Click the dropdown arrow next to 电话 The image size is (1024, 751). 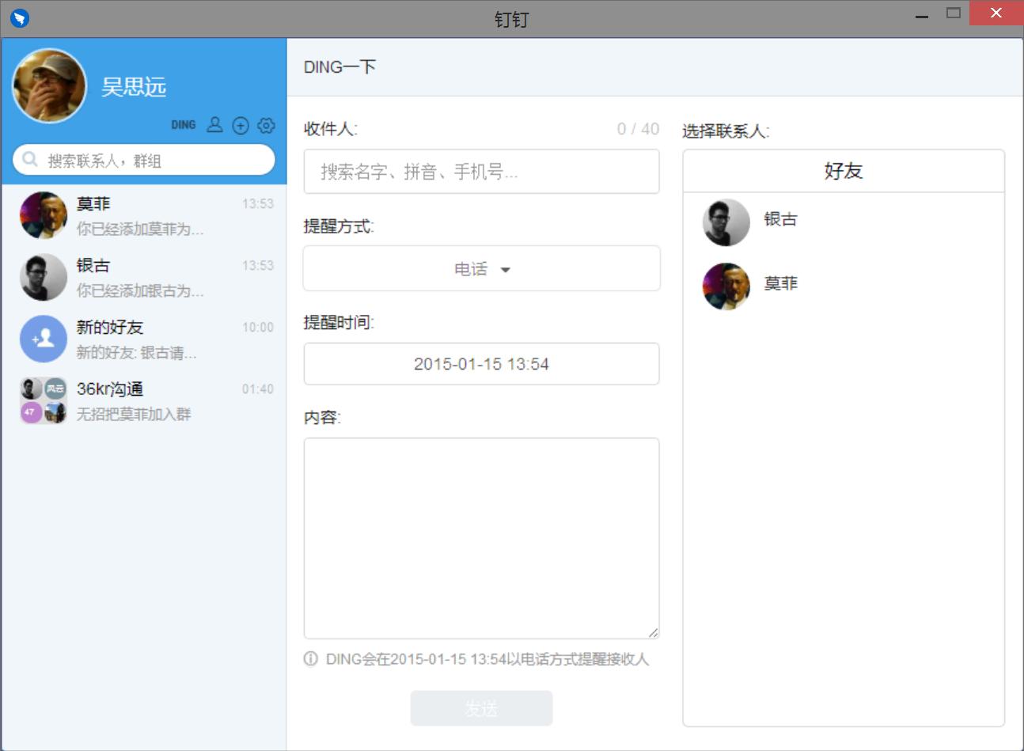(506, 270)
